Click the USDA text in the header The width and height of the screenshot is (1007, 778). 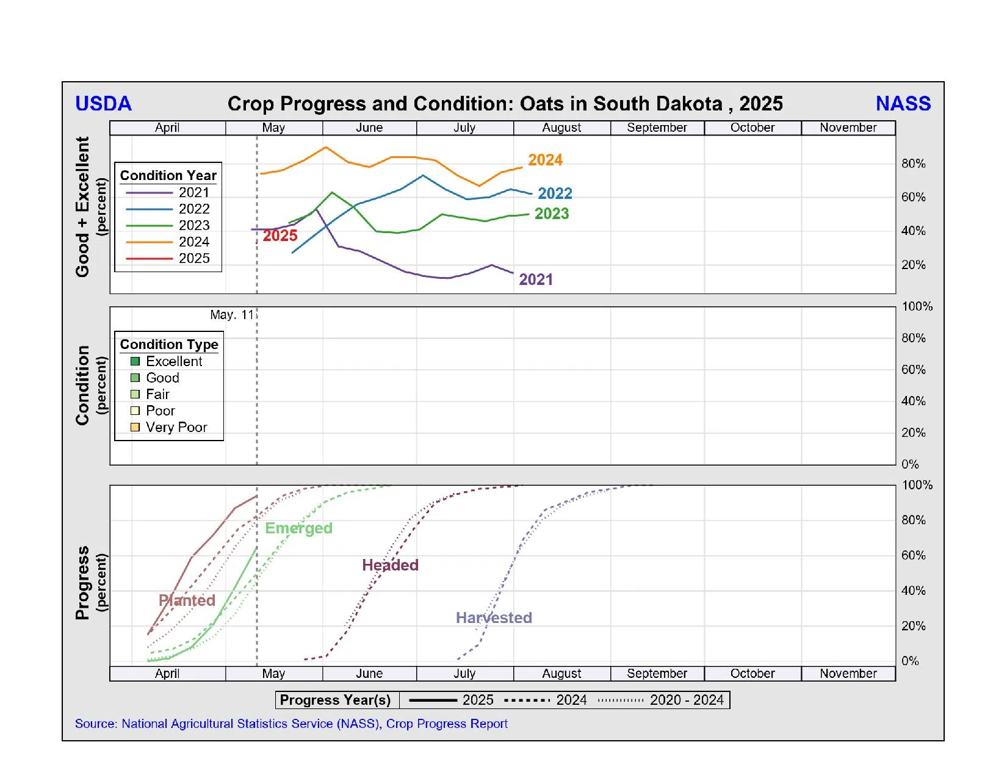point(103,104)
